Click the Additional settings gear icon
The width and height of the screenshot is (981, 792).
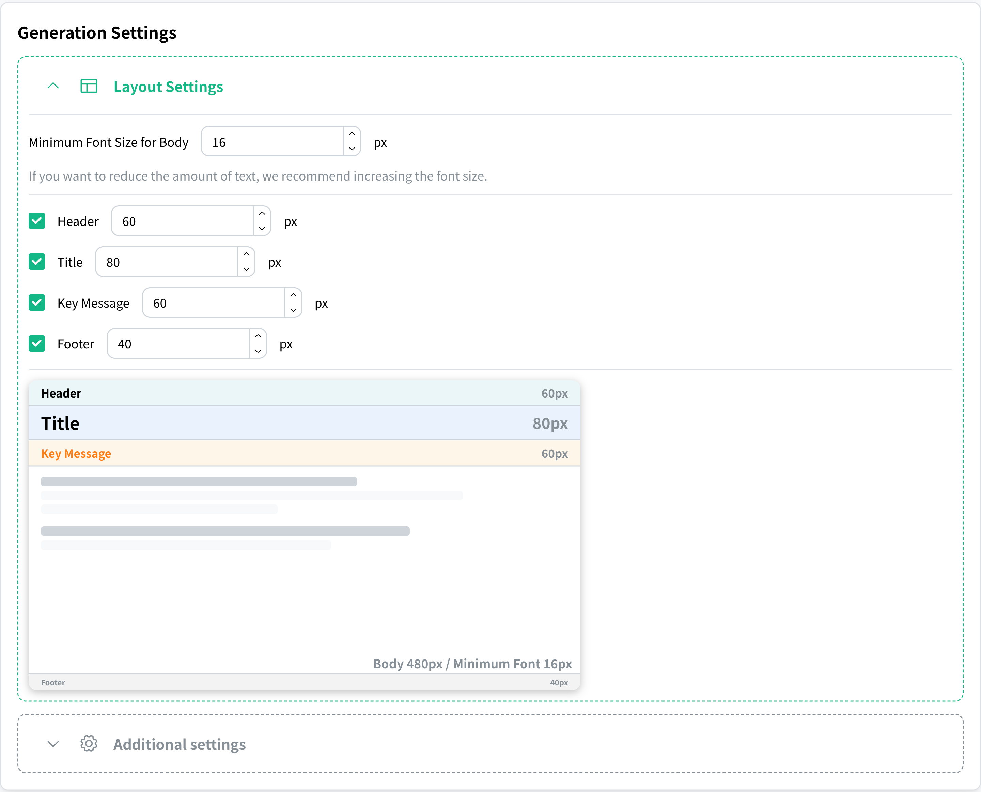click(89, 744)
